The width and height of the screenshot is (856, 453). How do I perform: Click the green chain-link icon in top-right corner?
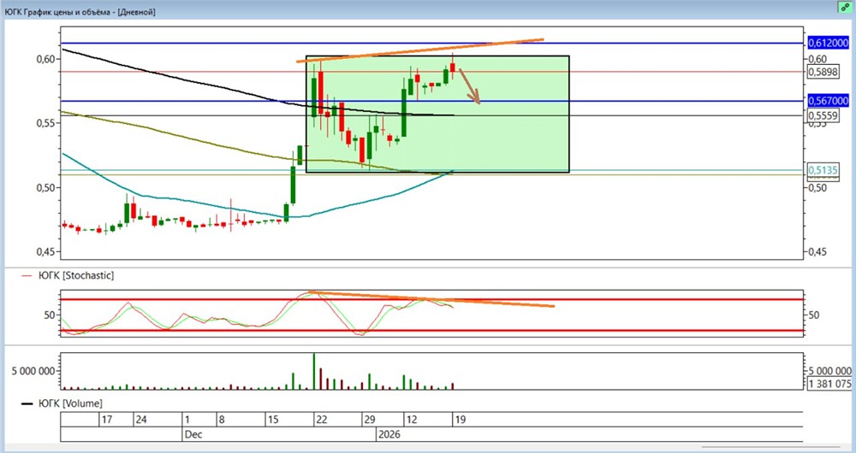click(846, 7)
